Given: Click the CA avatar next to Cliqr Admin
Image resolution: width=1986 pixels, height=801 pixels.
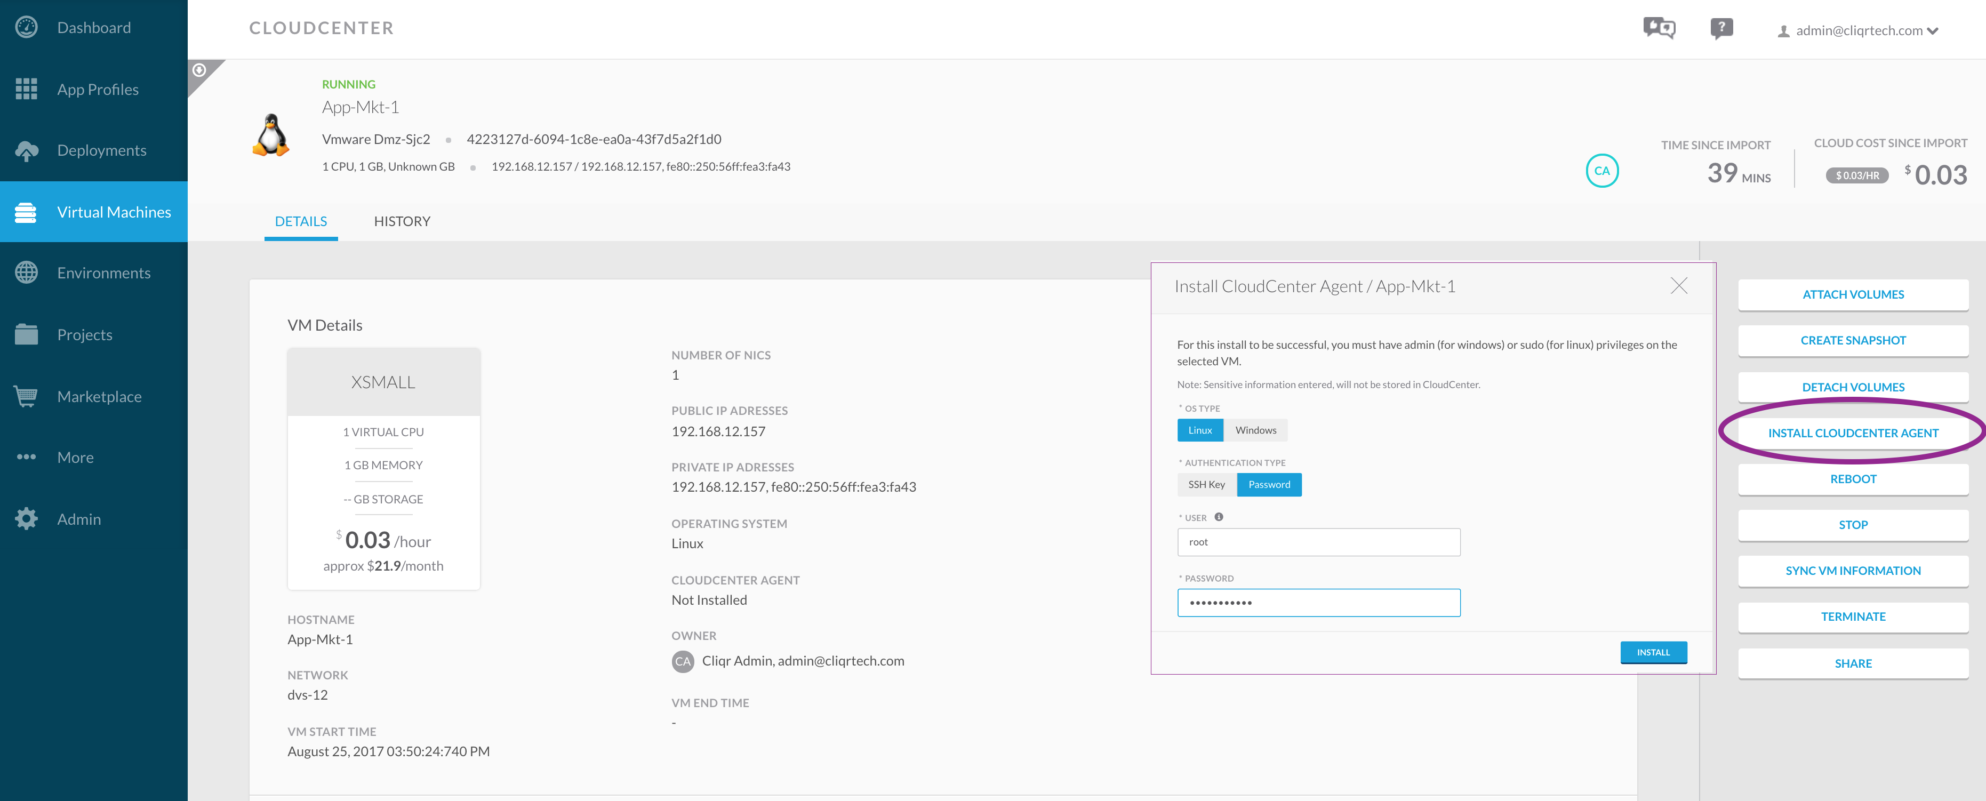Looking at the screenshot, I should [682, 661].
